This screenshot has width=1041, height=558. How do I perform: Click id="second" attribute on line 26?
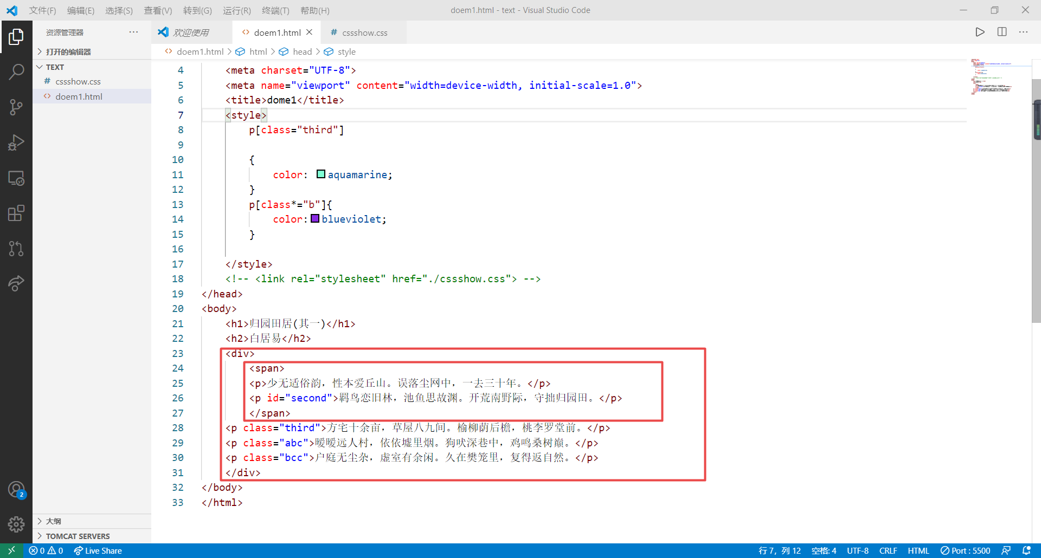pyautogui.click(x=300, y=398)
